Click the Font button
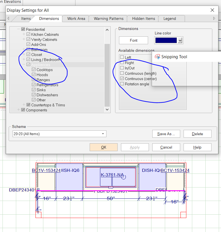221x232 pixels. click(x=134, y=40)
